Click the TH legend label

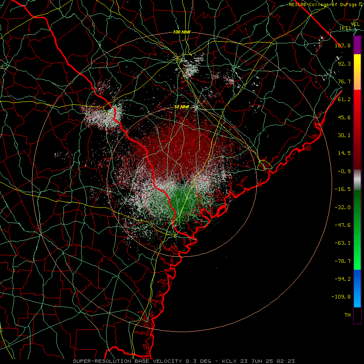point(347,315)
